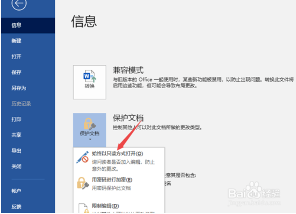
Task: Choose 关闭 in the sidebar
Action: pos(28,166)
